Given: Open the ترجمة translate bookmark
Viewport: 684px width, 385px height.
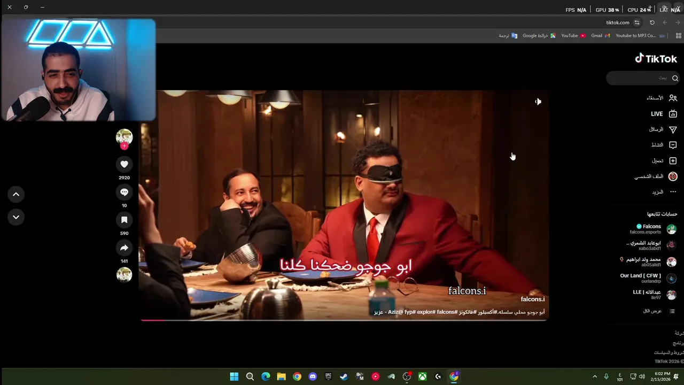Looking at the screenshot, I should (508, 36).
